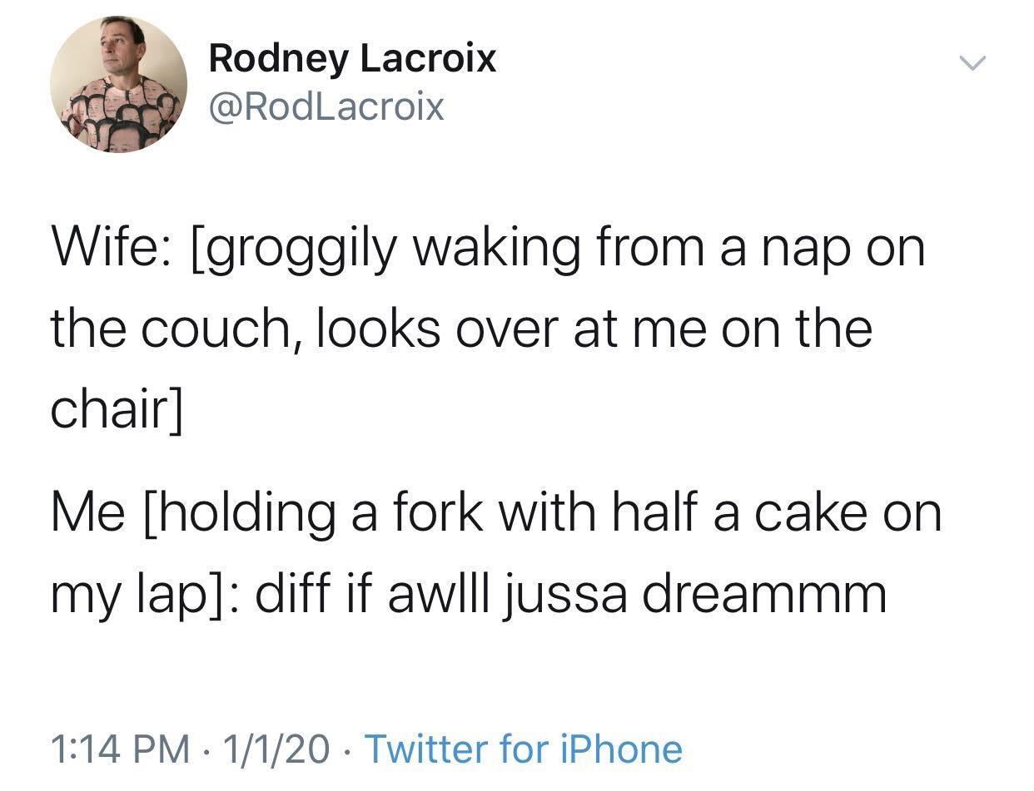Viewport: 1034px width, 791px height.
Task: Open the Twitter for iPhone source link
Action: pos(524,749)
